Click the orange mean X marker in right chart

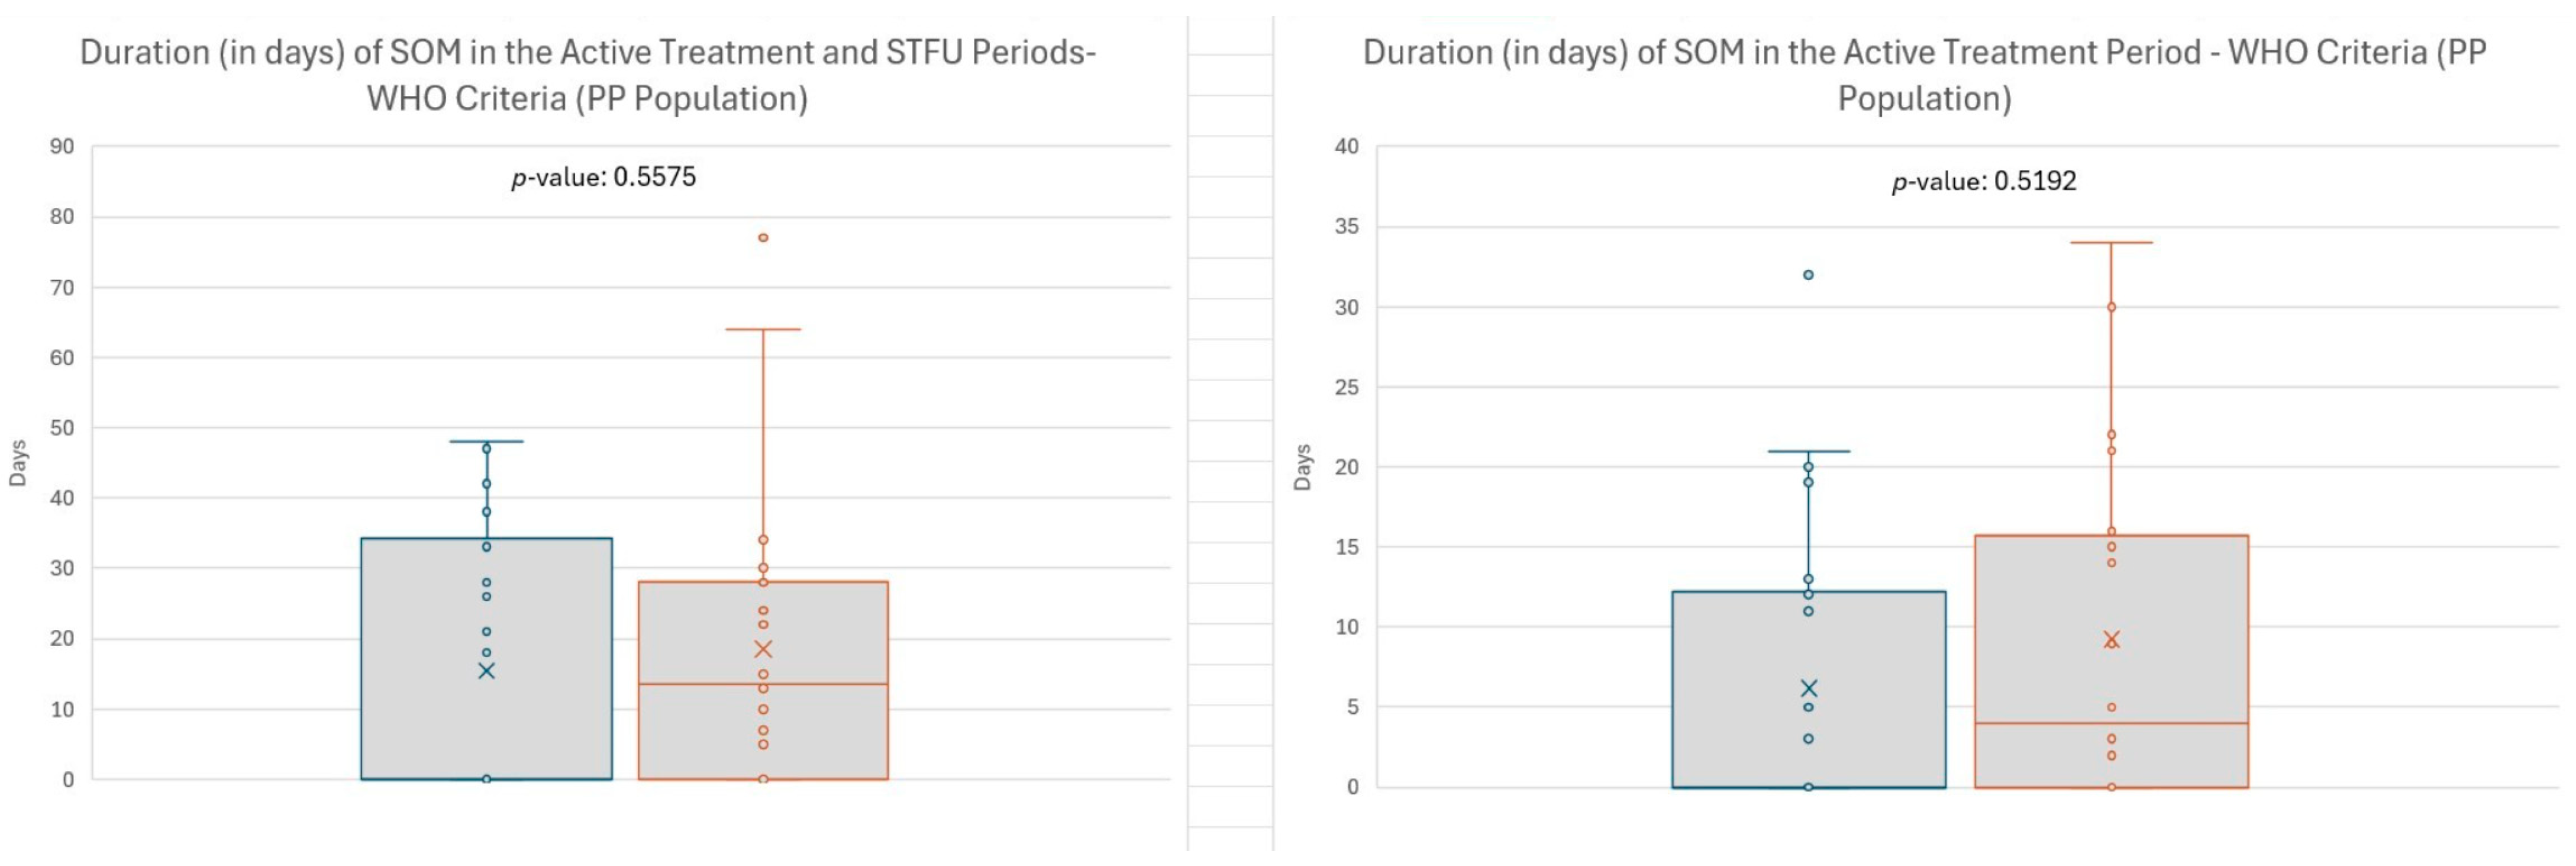(x=2111, y=640)
